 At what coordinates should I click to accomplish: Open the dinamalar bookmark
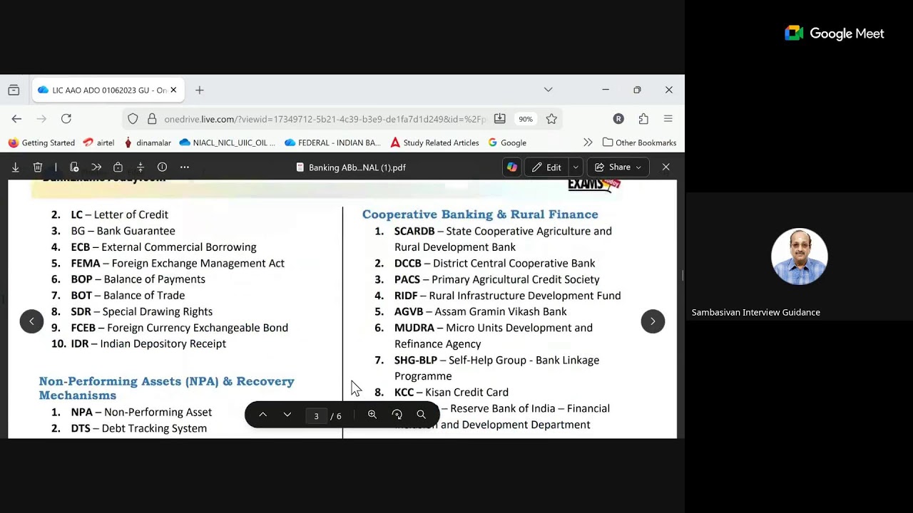[148, 142]
